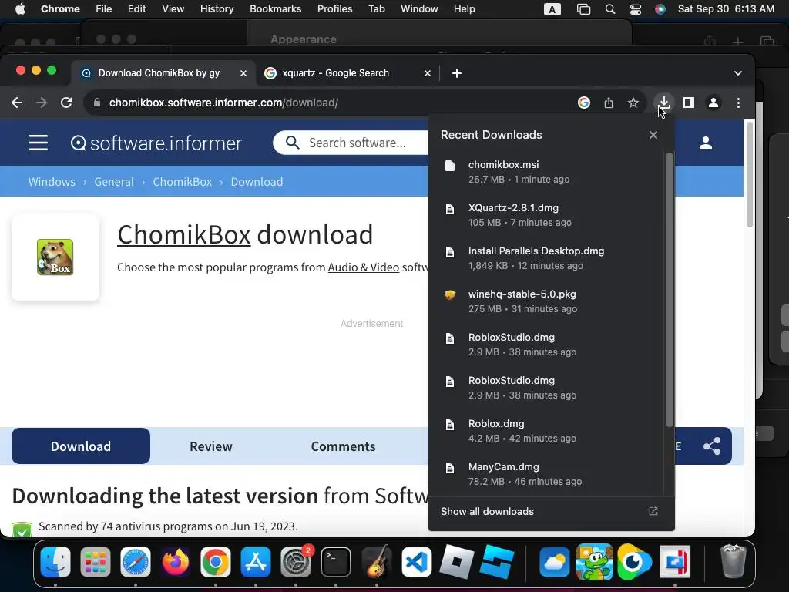Open Finder from the dock

(x=55, y=562)
